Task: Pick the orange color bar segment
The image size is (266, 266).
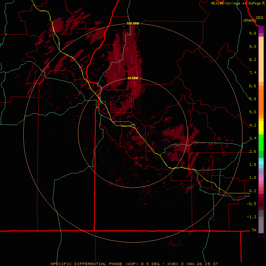Action: [x=261, y=102]
